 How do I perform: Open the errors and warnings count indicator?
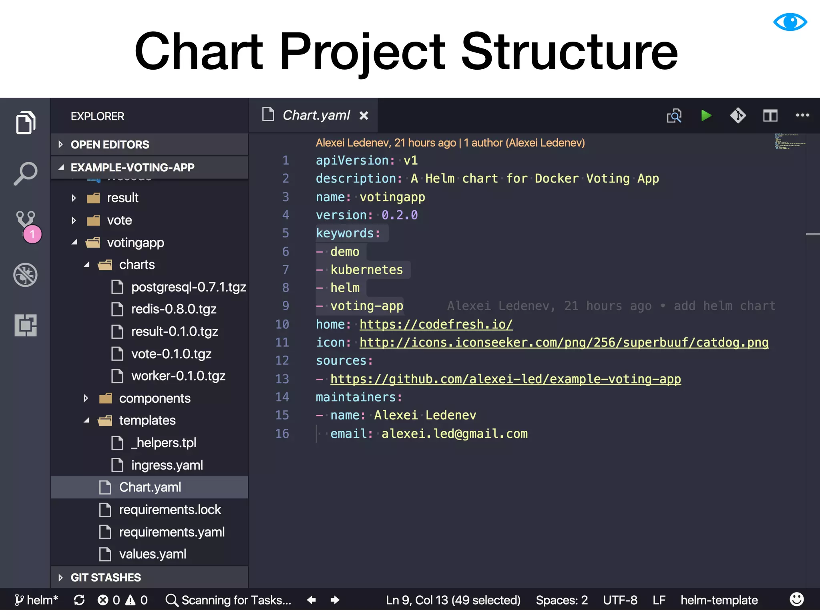(x=123, y=600)
